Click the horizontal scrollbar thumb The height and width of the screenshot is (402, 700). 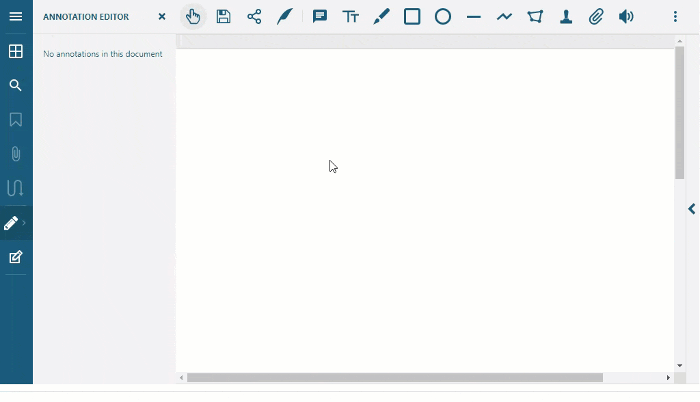395,378
